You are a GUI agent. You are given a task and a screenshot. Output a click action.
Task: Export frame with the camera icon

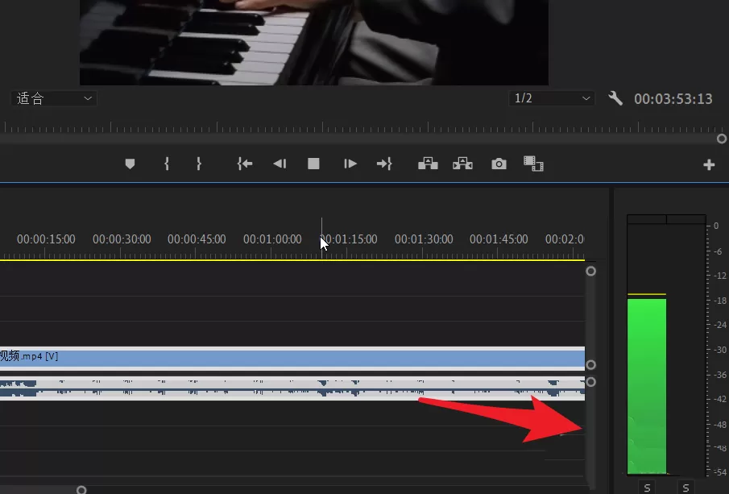pyautogui.click(x=499, y=164)
